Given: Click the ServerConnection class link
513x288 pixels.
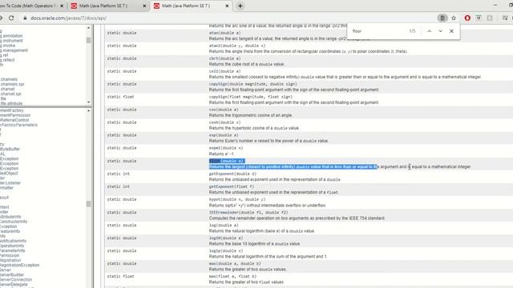Looking at the screenshot, I should point(16,279).
